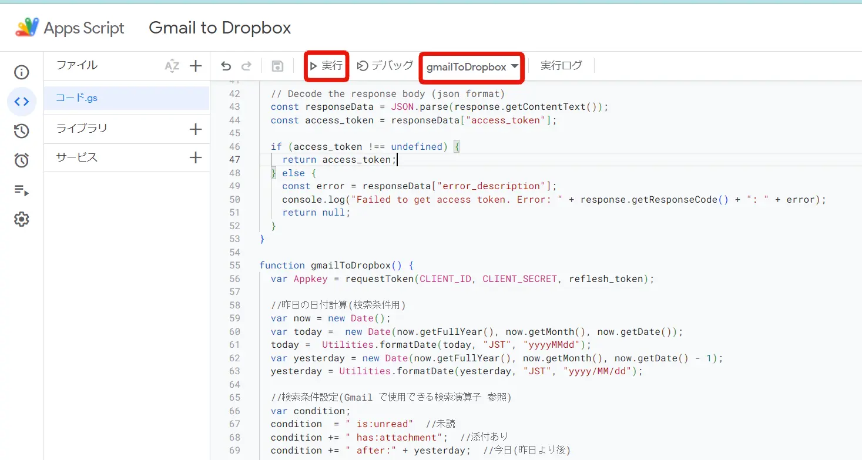Open the 実行ログ execution log
This screenshot has width=862, height=460.
click(561, 66)
